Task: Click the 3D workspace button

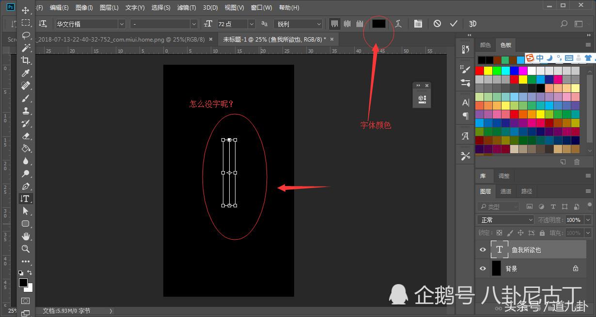Action: 472,23
